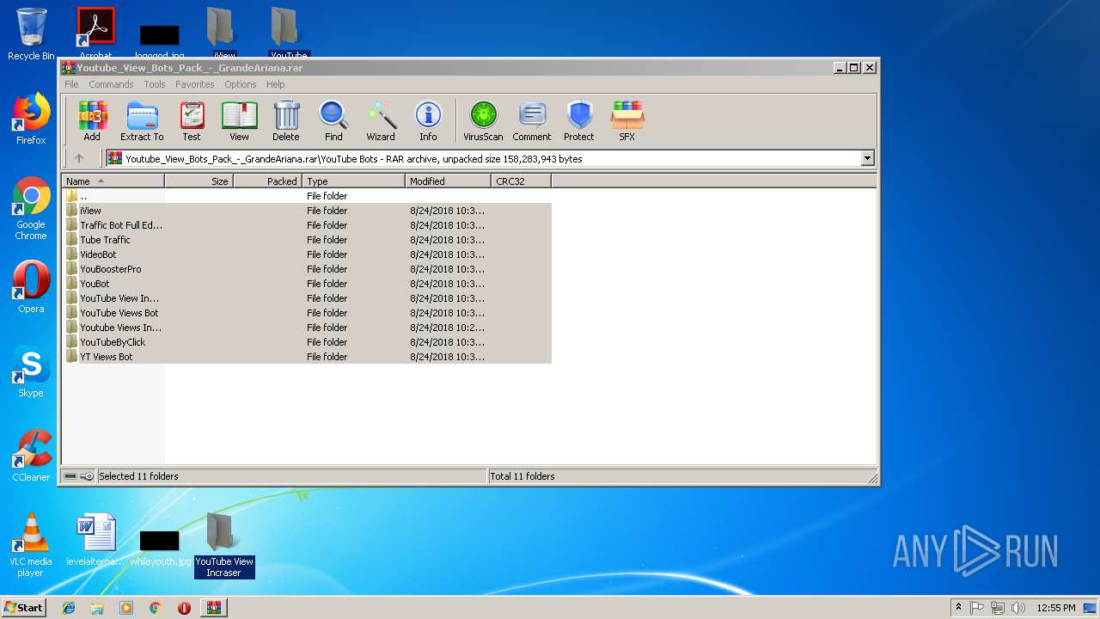1100x619 pixels.
Task: Open Skype desktop shortcut
Action: click(31, 371)
